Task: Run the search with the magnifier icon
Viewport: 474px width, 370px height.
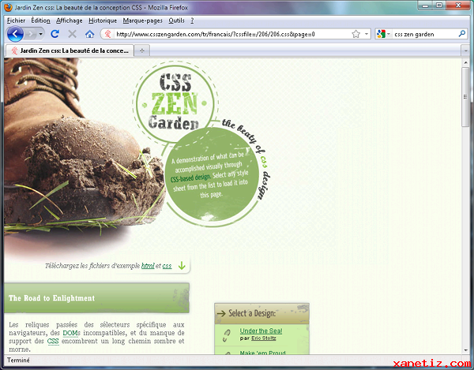Action: [x=461, y=34]
